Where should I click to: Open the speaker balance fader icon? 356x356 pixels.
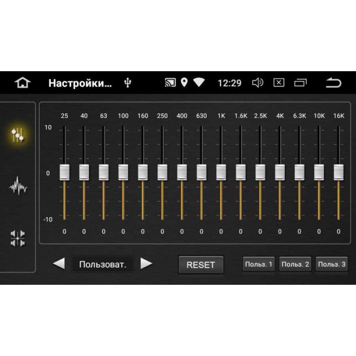[x=18, y=239]
